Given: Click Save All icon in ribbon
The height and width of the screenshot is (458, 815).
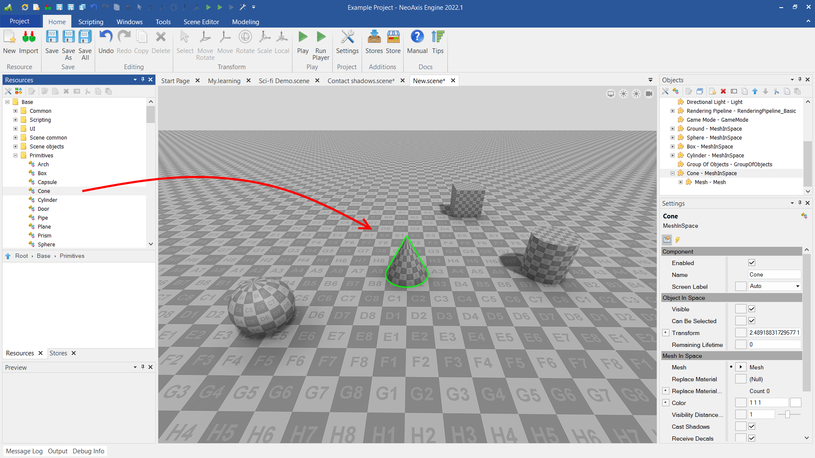Looking at the screenshot, I should 85,37.
